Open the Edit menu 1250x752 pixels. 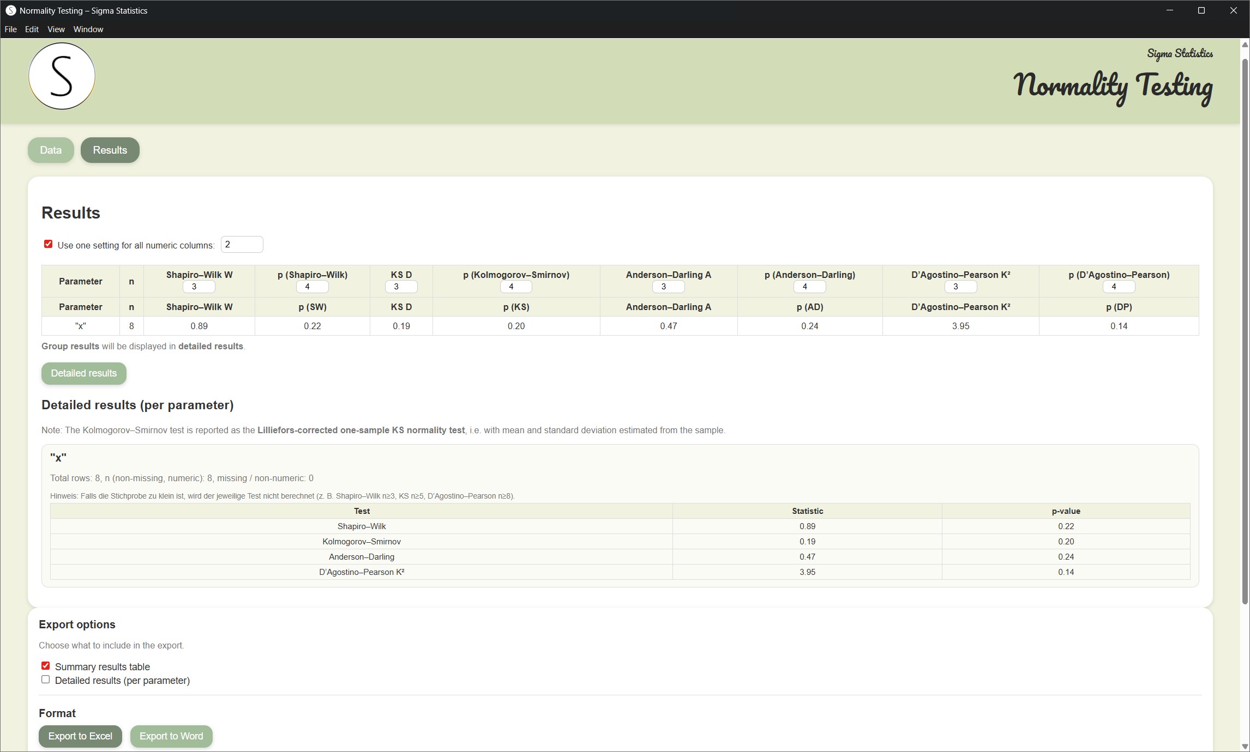(32, 29)
